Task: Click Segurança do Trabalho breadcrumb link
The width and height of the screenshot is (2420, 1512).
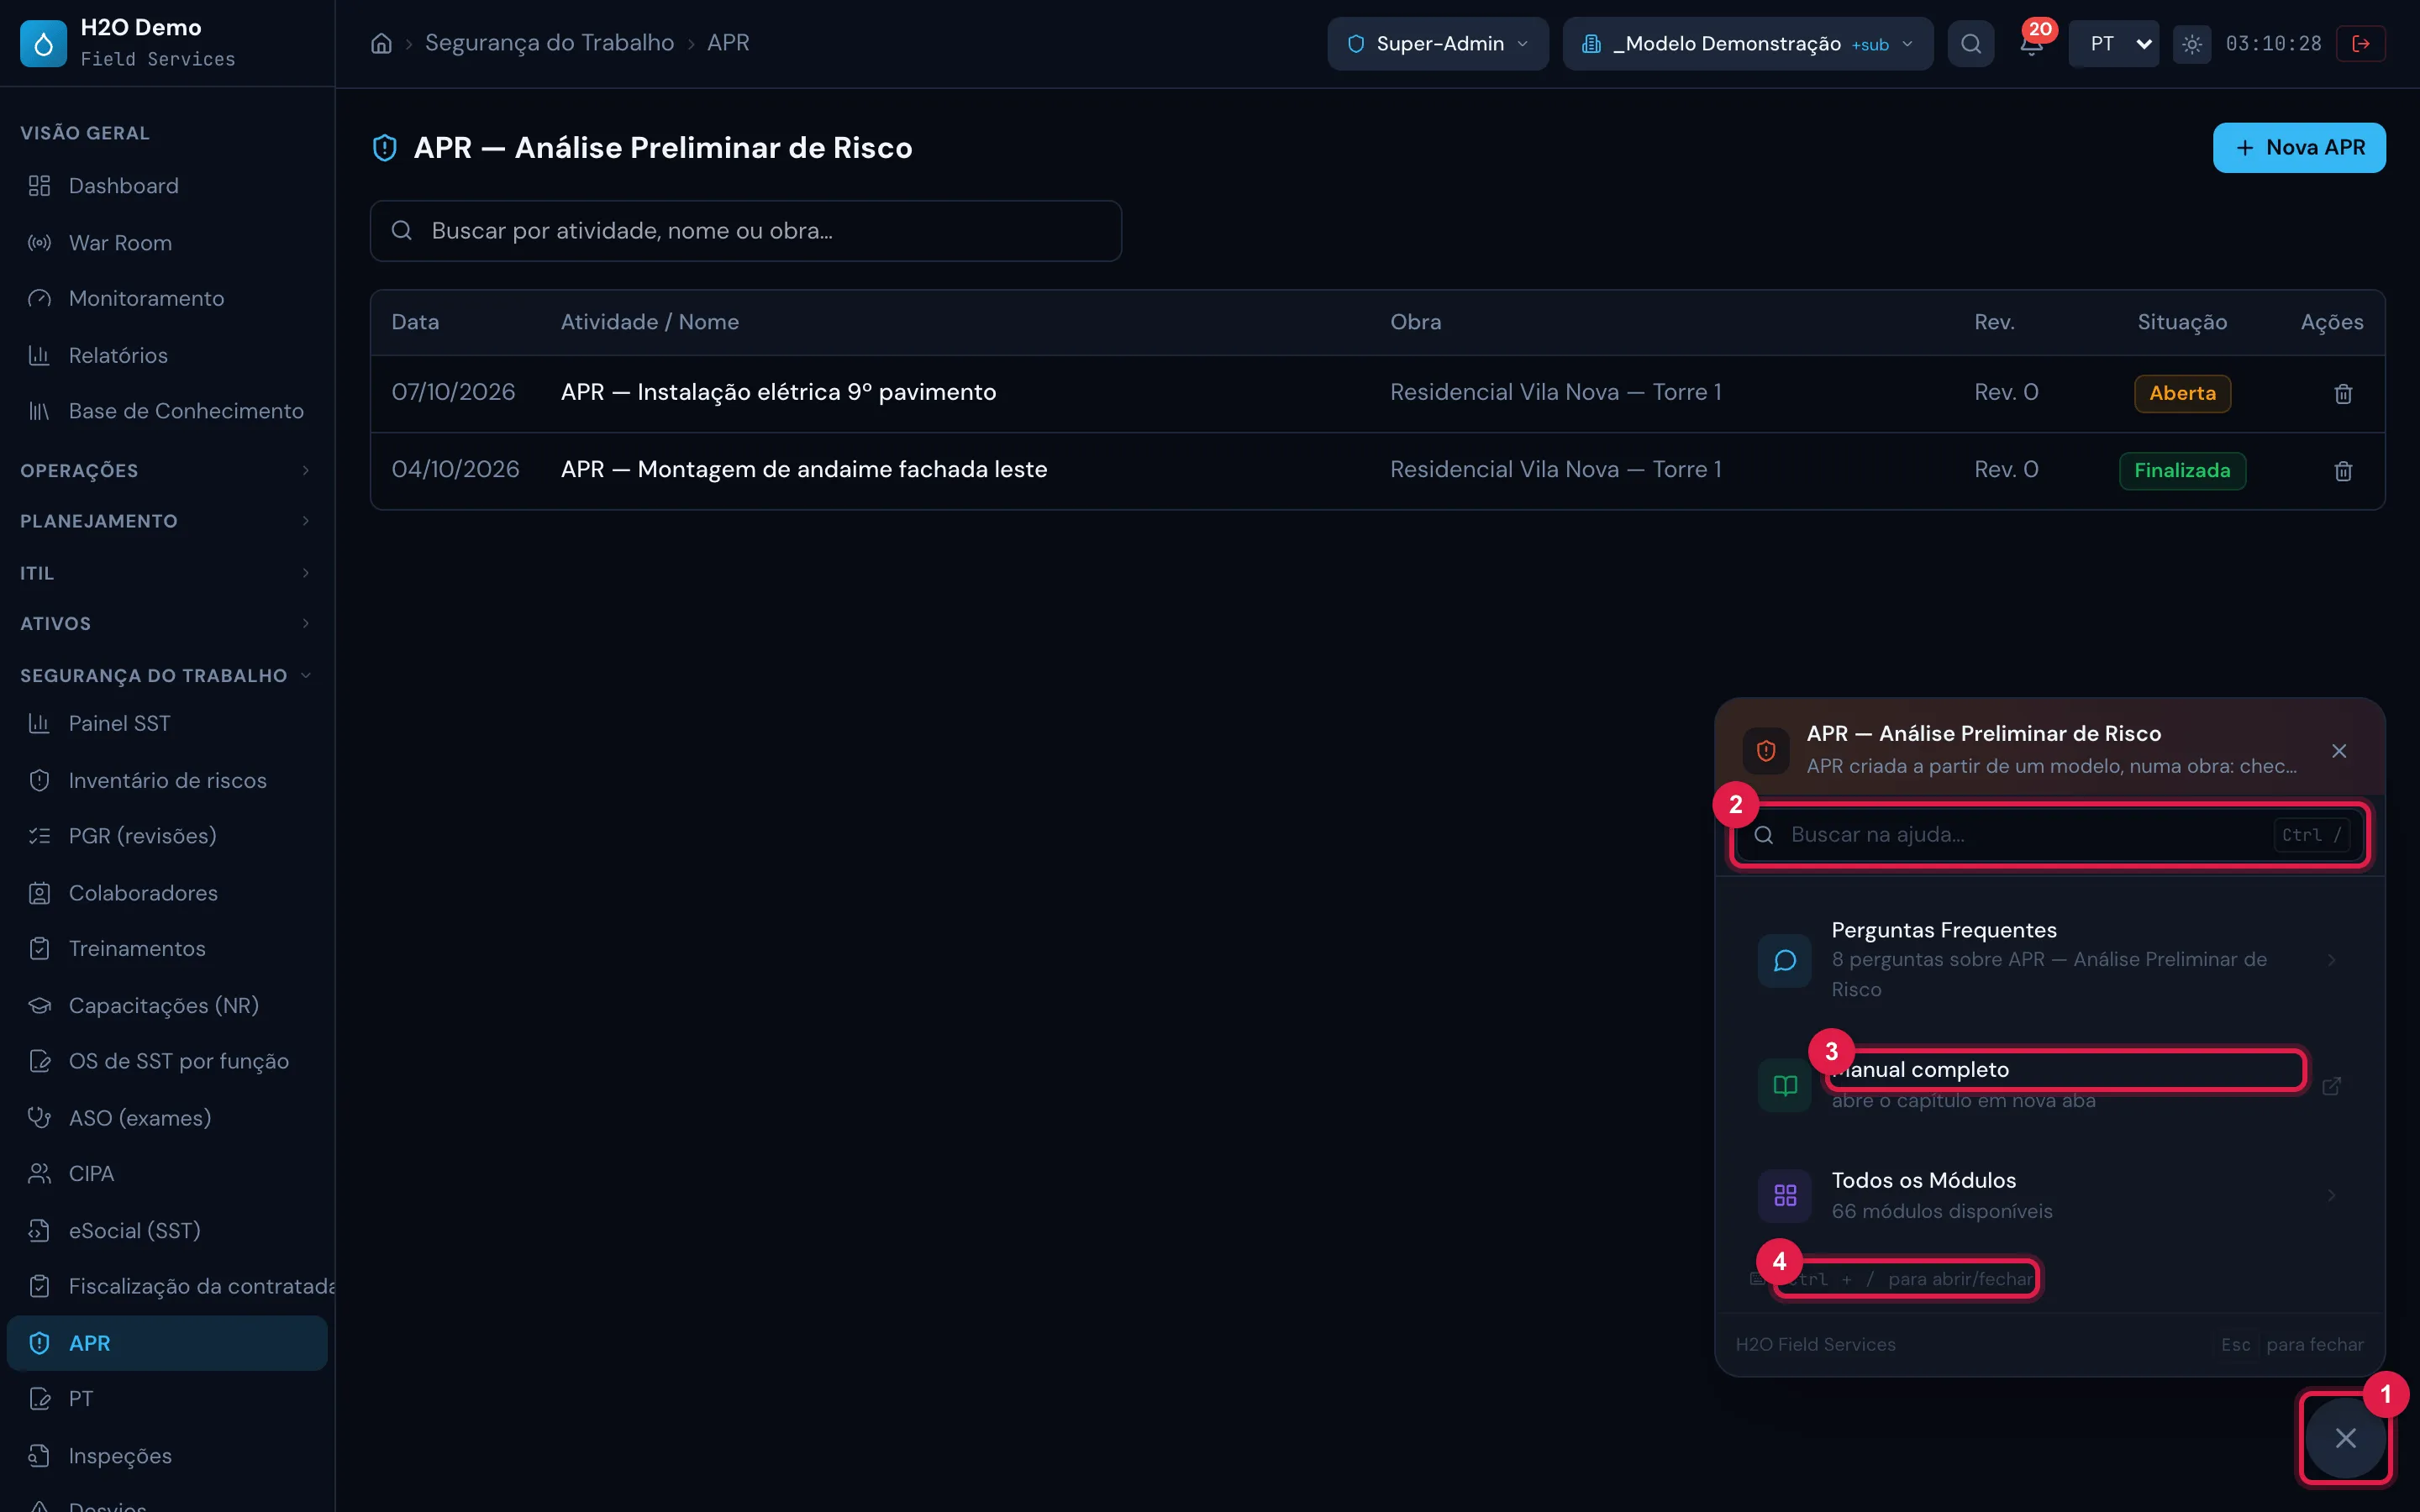Action: point(549,43)
